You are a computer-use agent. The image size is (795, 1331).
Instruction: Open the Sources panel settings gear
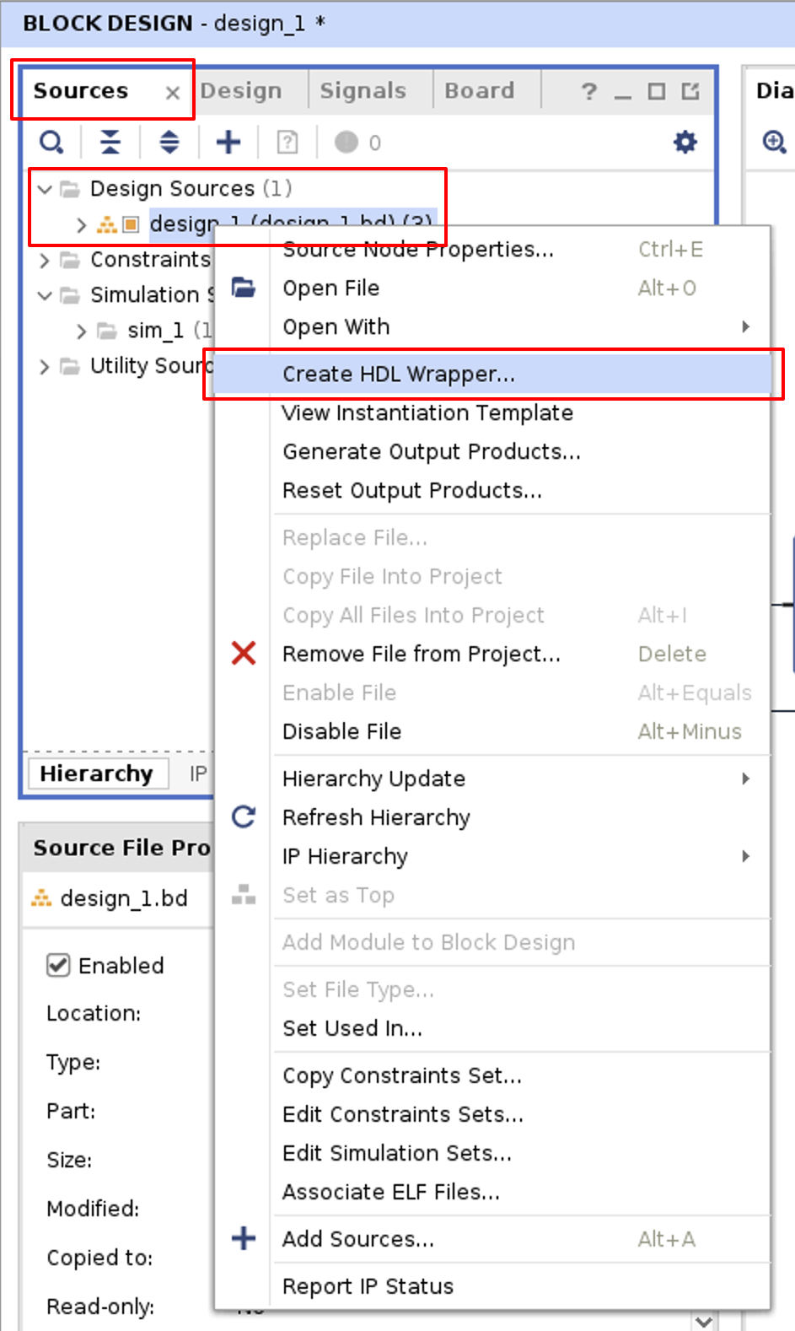coord(685,142)
